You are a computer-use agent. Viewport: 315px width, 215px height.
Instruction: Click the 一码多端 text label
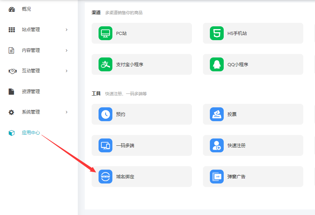[x=125, y=145]
